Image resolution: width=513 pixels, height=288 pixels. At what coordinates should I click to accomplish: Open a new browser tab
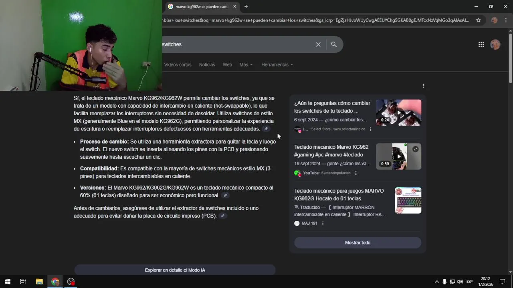click(246, 6)
